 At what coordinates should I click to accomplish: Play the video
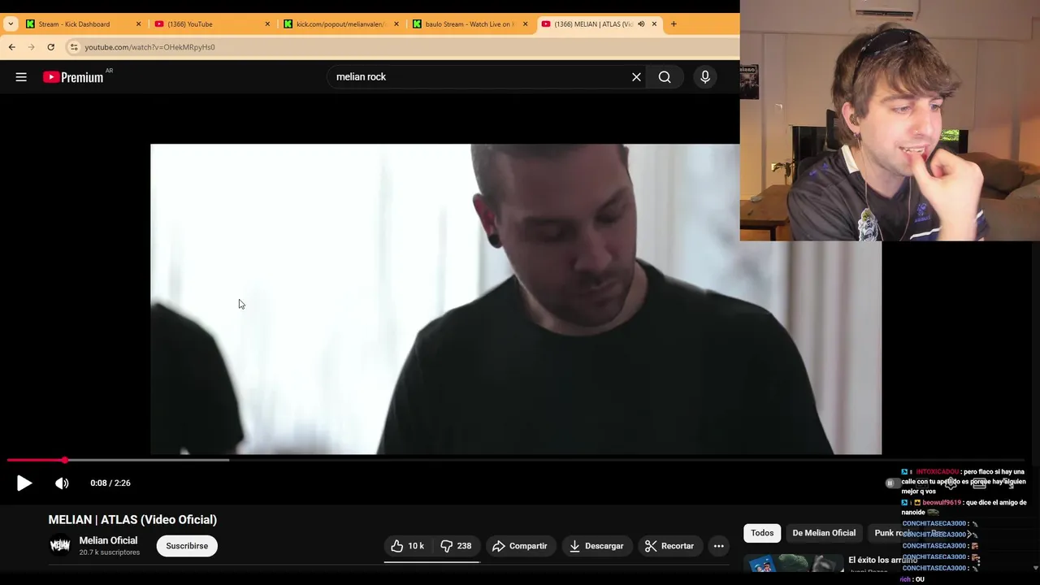pyautogui.click(x=24, y=483)
